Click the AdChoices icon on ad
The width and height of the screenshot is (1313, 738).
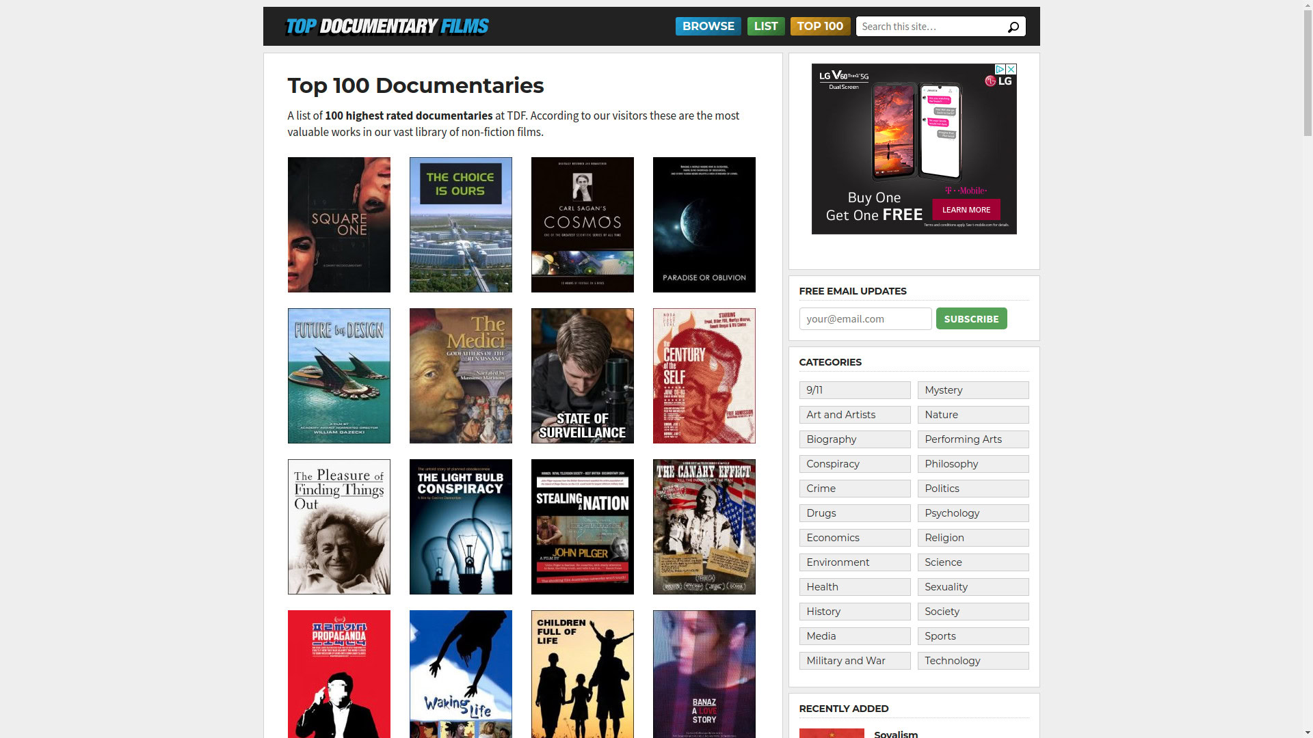pos(1000,70)
